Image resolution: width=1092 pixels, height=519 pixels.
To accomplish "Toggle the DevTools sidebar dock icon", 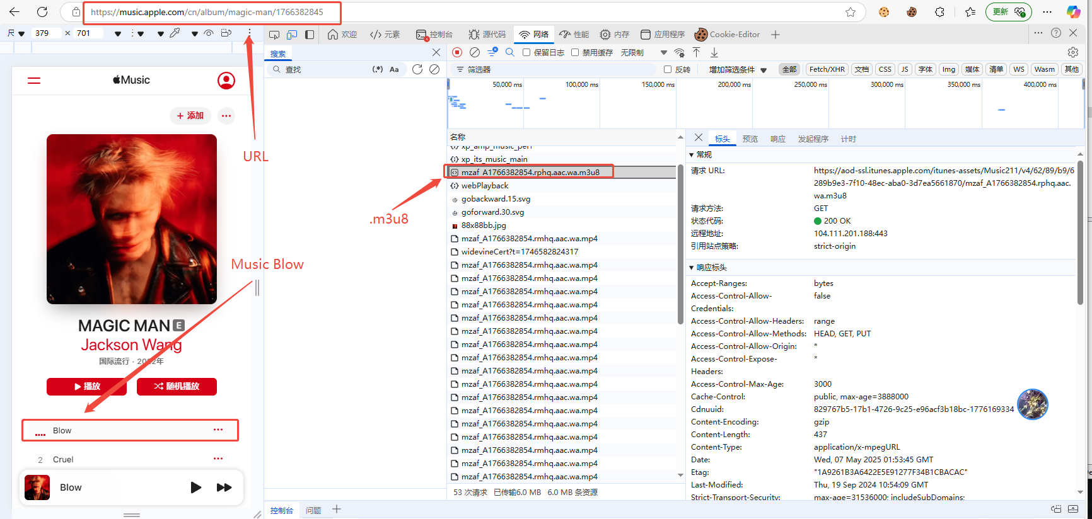I will (x=310, y=35).
